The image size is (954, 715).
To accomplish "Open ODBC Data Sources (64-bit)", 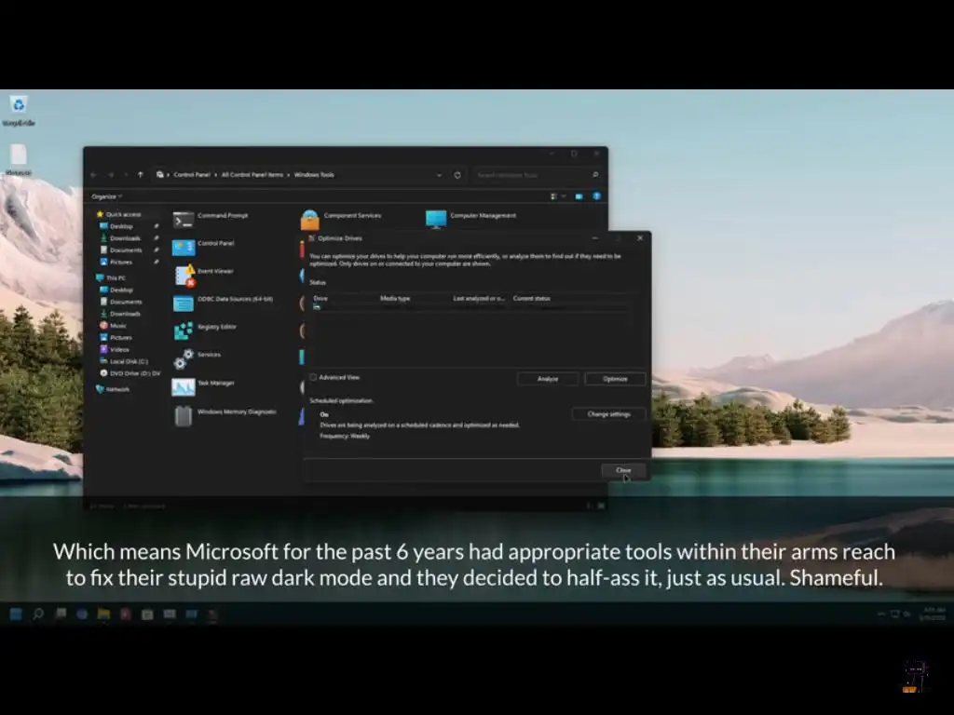I will [x=223, y=302].
